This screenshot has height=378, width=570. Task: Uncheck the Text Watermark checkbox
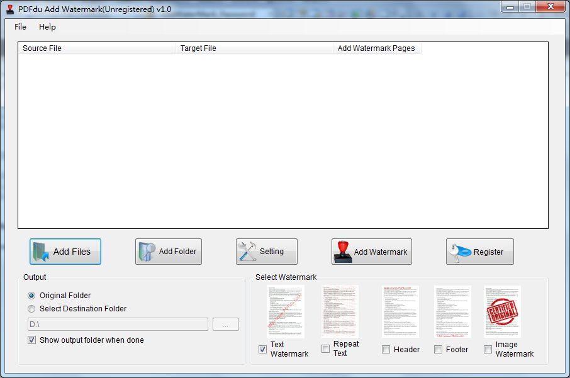(x=262, y=349)
